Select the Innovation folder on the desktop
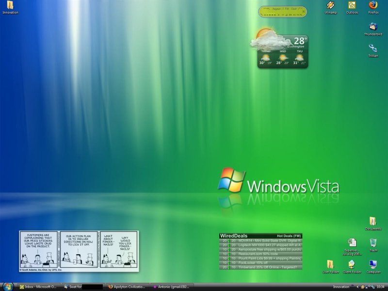The height and width of the screenshot is (291, 388). tap(10, 6)
